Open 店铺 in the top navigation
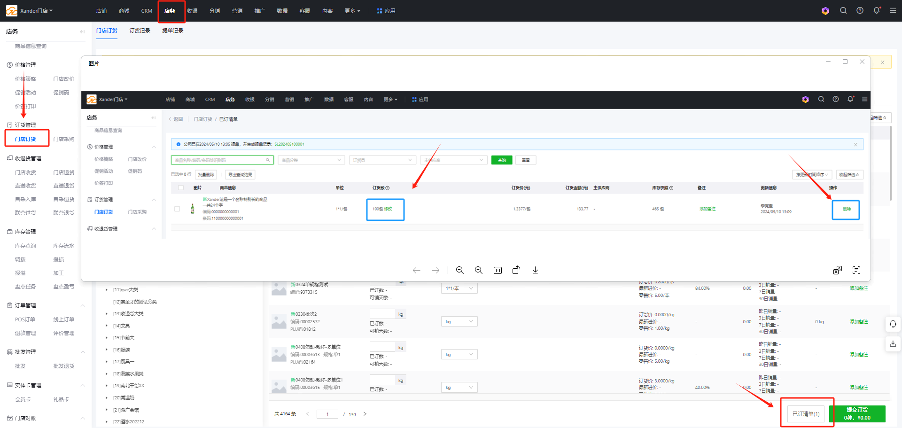 click(x=101, y=11)
